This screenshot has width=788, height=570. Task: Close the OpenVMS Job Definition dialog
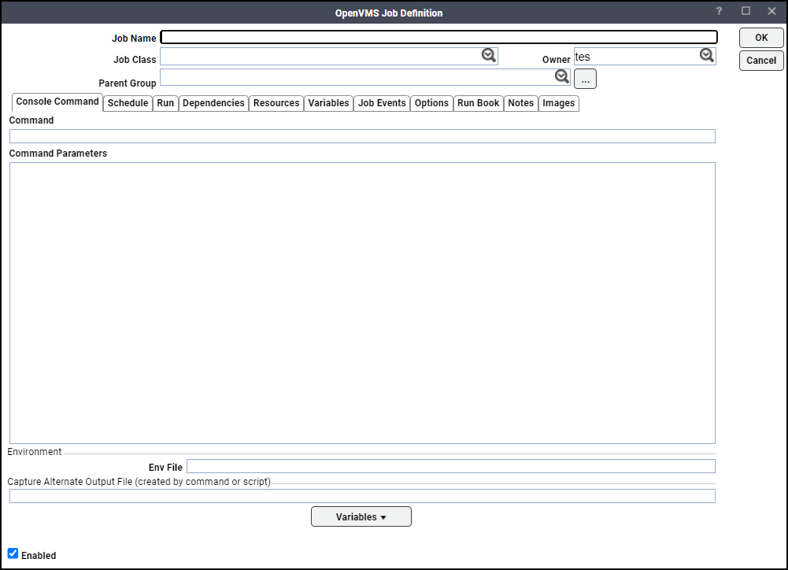[771, 12]
